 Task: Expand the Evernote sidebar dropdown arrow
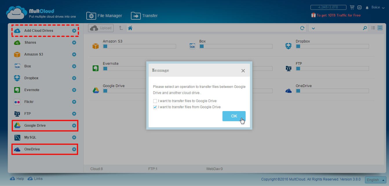pyautogui.click(x=74, y=90)
